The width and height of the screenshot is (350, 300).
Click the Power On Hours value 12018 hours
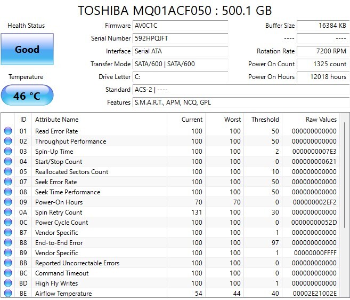pyautogui.click(x=323, y=77)
